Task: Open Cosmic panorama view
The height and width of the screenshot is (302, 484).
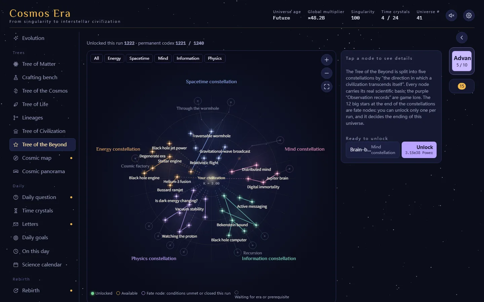Action: (42, 171)
